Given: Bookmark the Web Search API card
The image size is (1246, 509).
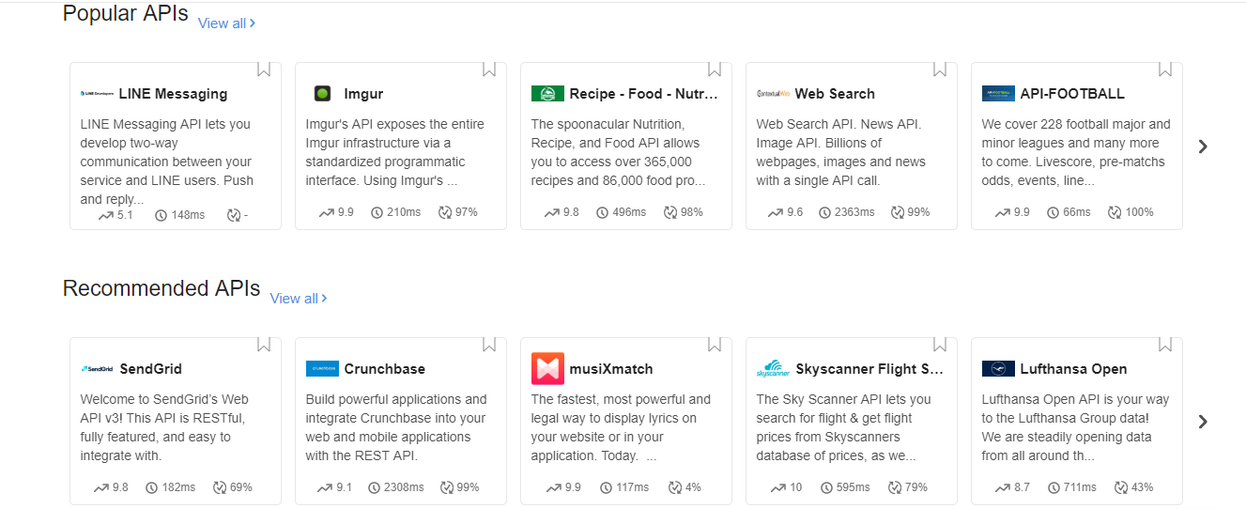Looking at the screenshot, I should [940, 69].
